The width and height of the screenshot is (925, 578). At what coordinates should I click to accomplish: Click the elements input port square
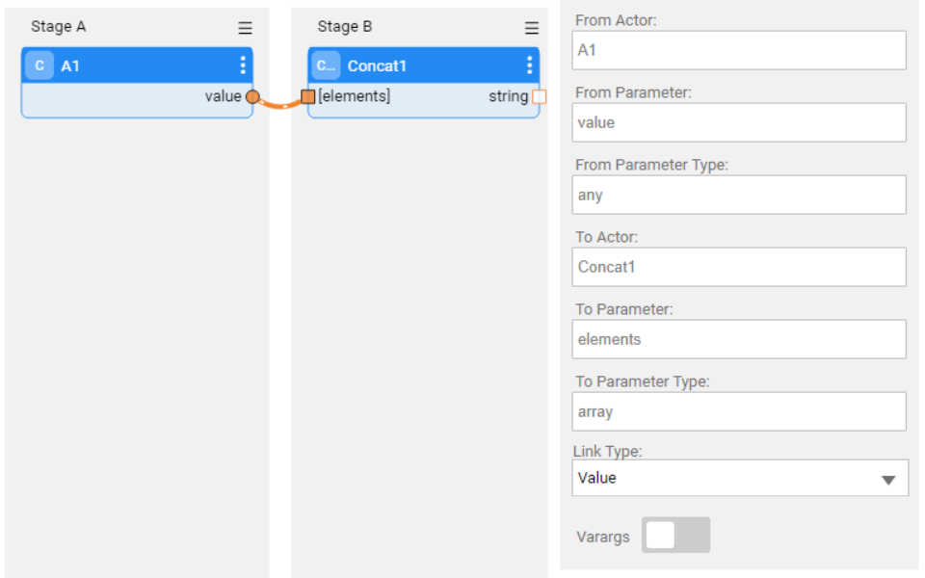coord(308,96)
